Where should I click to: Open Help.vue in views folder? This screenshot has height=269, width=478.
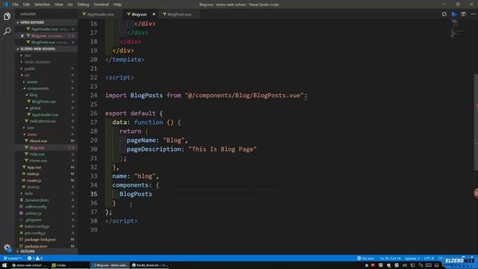pos(37,154)
